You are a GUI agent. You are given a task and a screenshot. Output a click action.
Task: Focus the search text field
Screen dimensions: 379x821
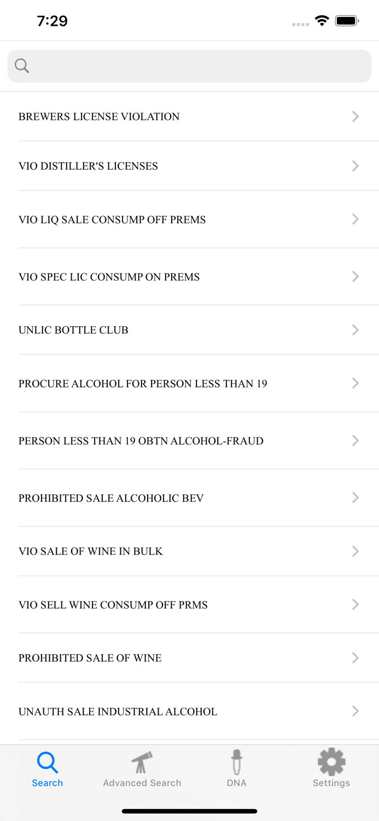(197, 66)
